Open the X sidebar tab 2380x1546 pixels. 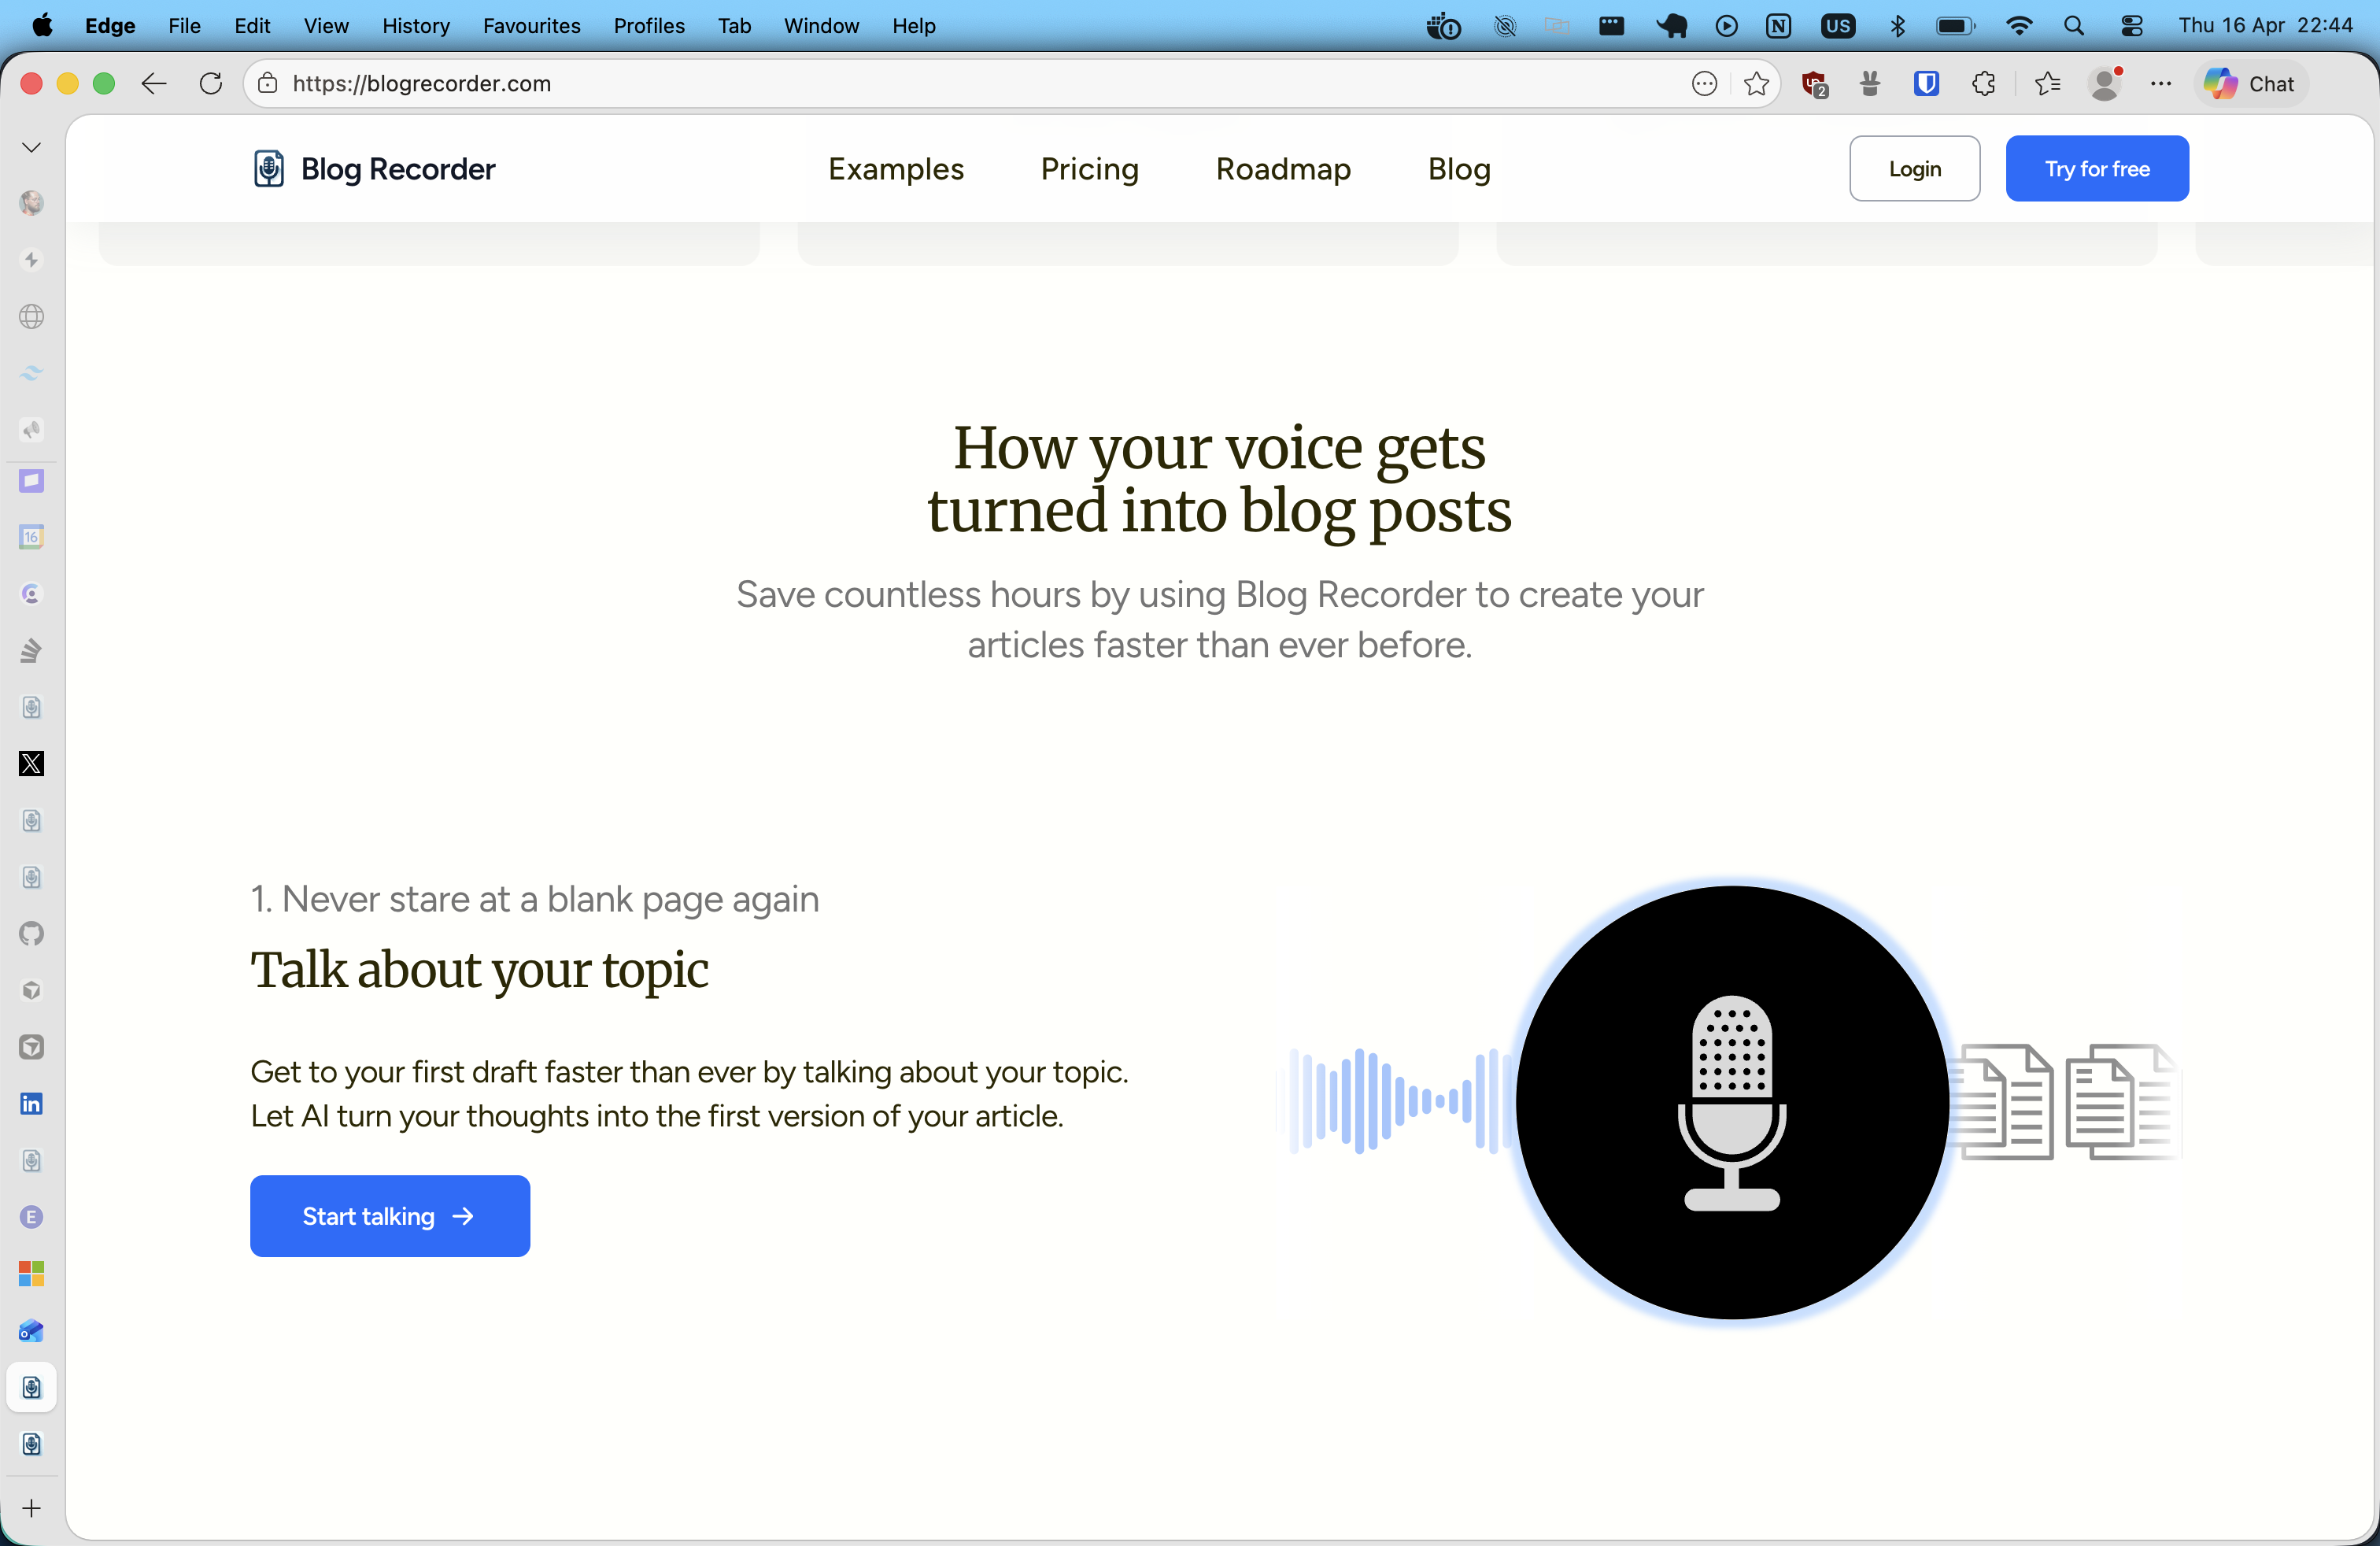tap(31, 763)
